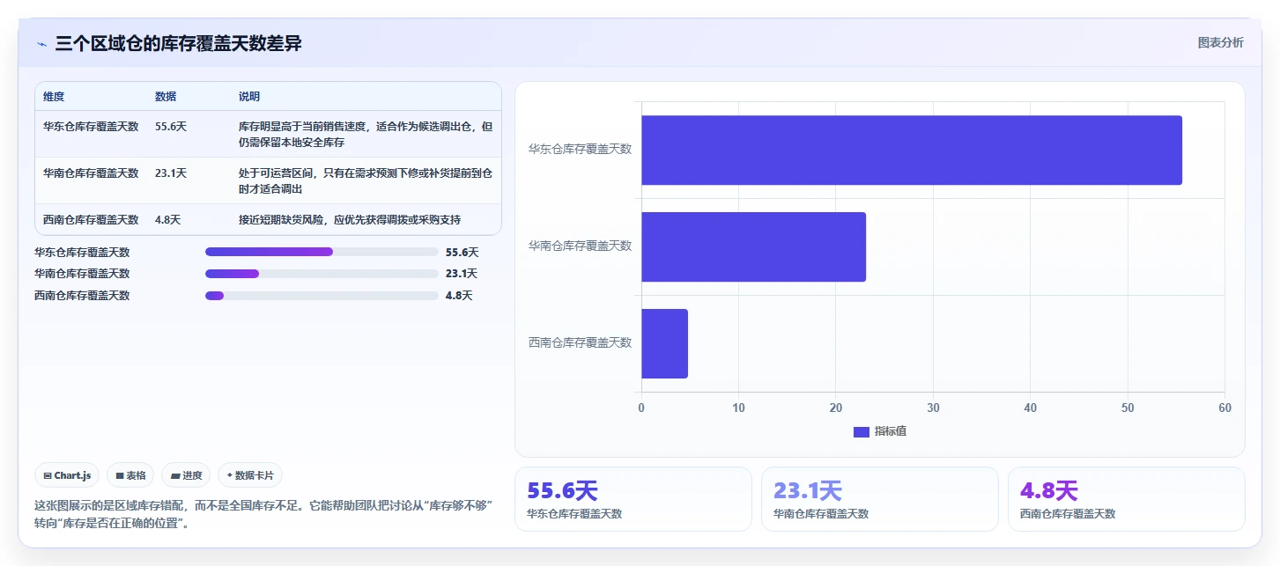Click the 华南仓库存覆盖天数 progress bar
The width and height of the screenshot is (1280, 566).
pyautogui.click(x=322, y=274)
